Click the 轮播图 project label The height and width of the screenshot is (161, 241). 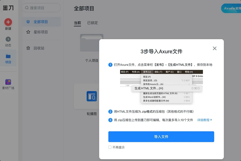[x=92, y=114]
